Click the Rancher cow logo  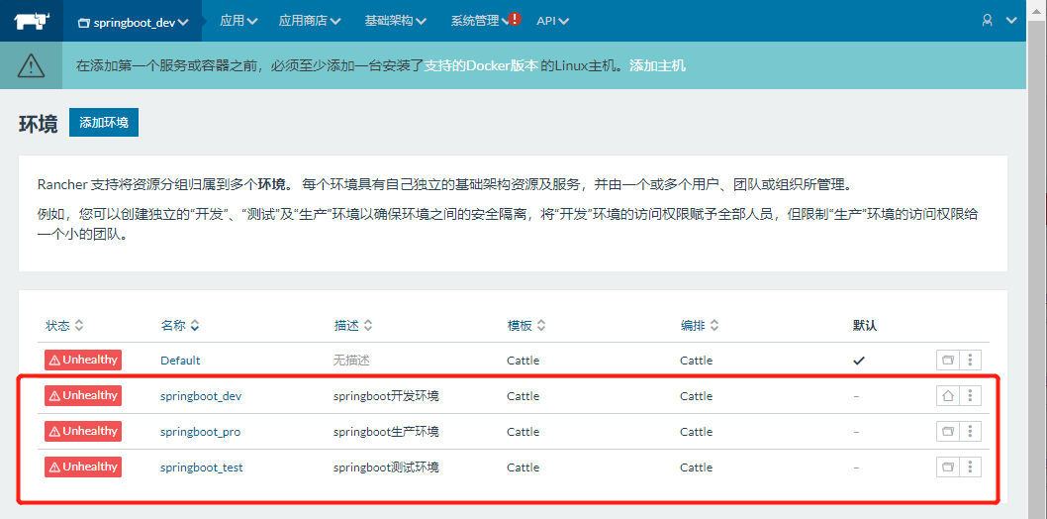point(32,21)
